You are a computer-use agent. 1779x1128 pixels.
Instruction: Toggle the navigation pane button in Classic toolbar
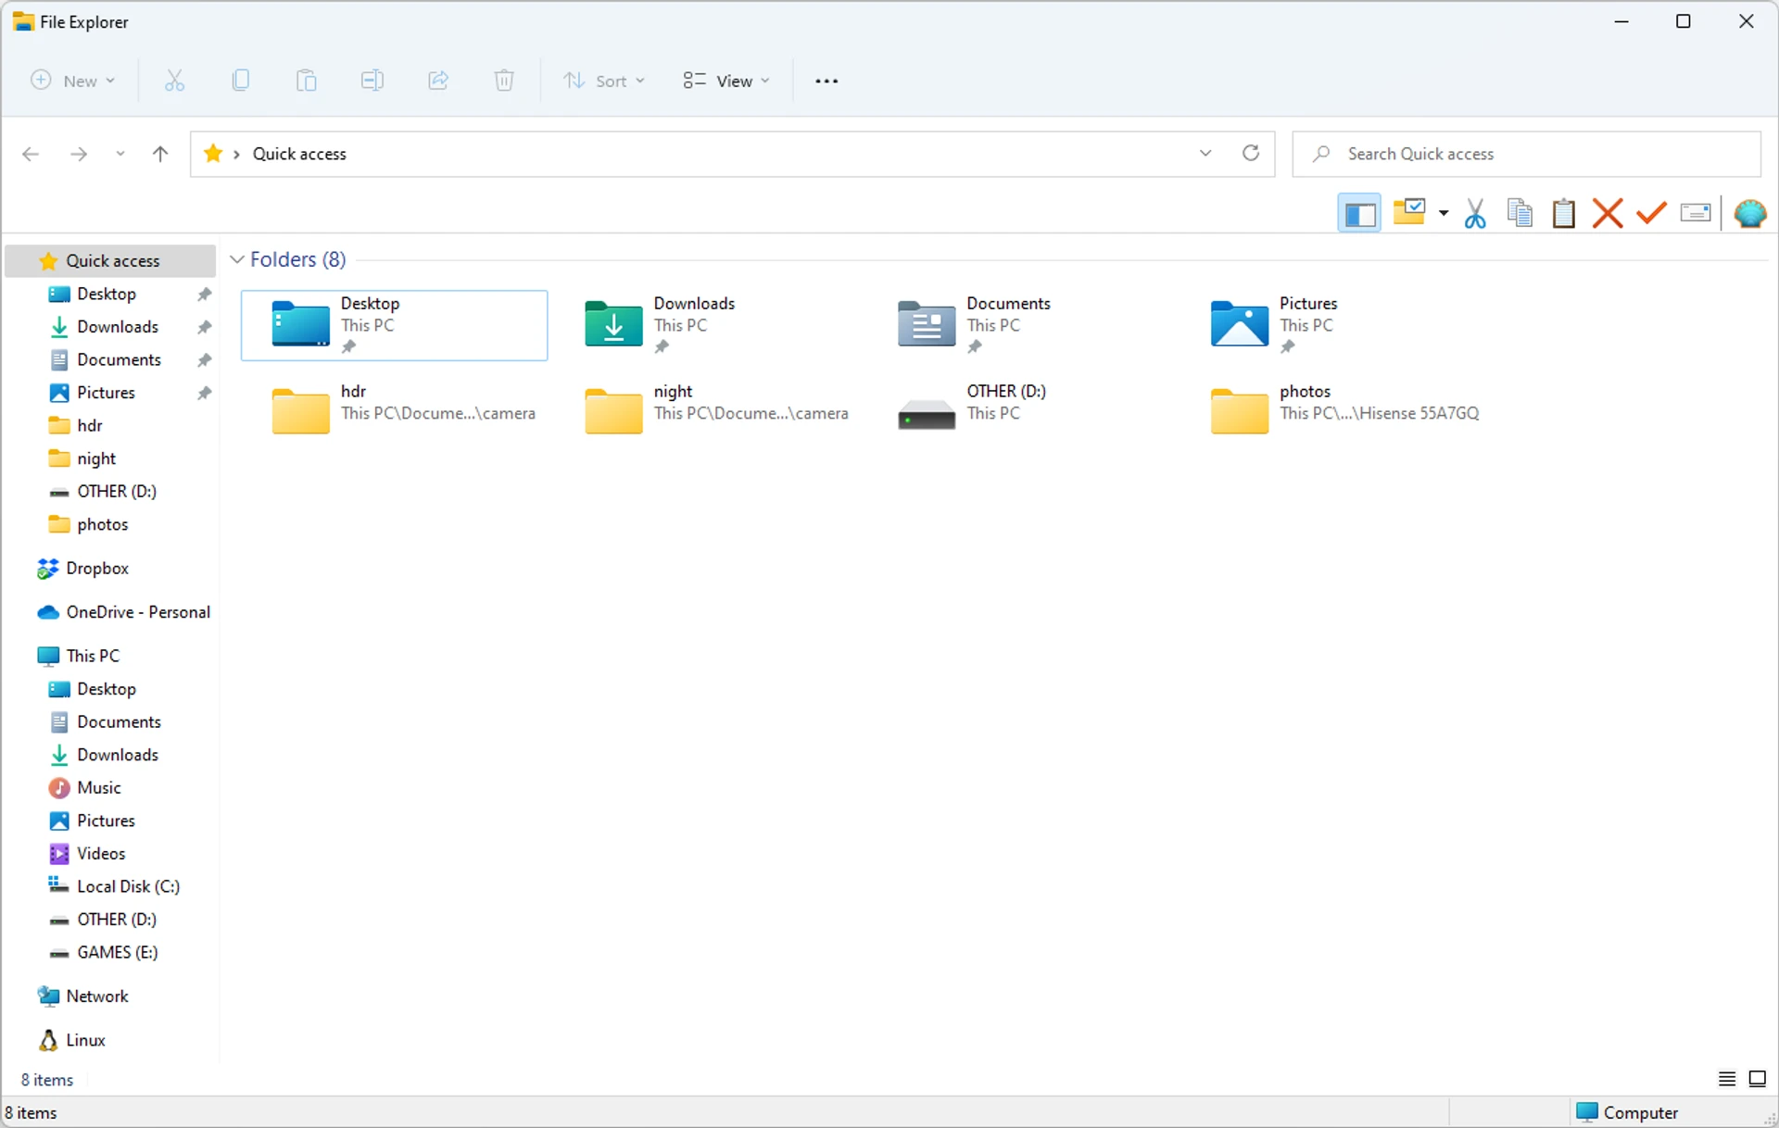coord(1359,214)
